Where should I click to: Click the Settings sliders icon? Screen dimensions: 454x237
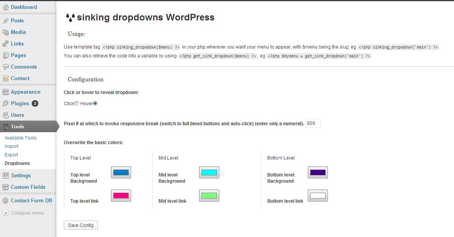coord(5,175)
